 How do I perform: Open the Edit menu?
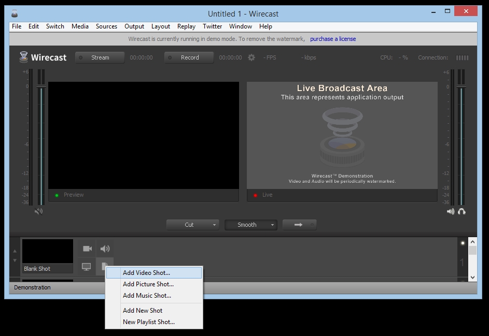(x=34, y=26)
